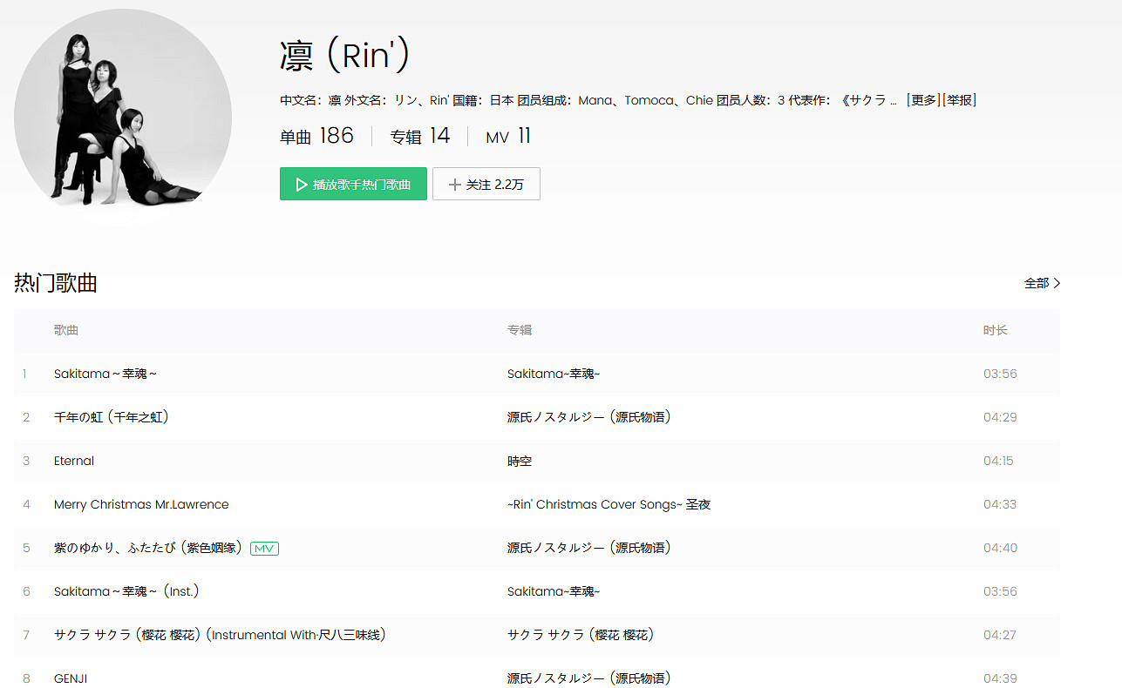Click the plus icon inside the follow button

click(x=456, y=184)
